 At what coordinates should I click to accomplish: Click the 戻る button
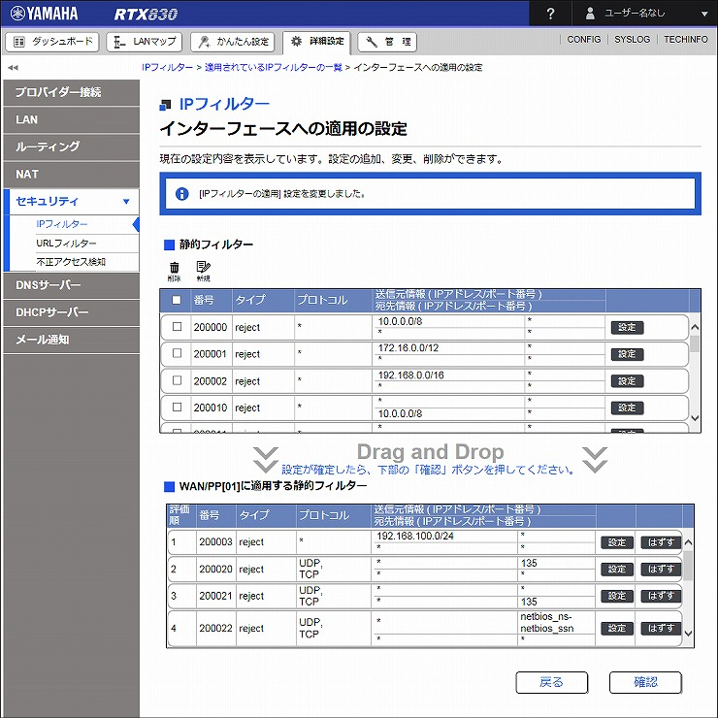click(x=552, y=682)
